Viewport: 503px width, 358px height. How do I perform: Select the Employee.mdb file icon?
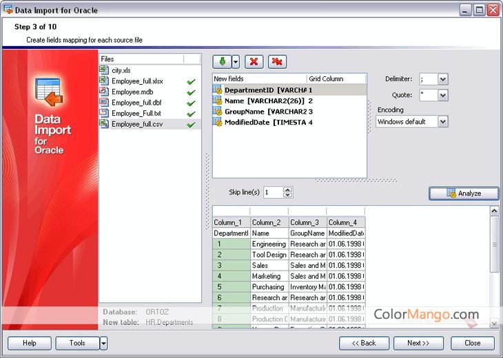click(x=104, y=92)
